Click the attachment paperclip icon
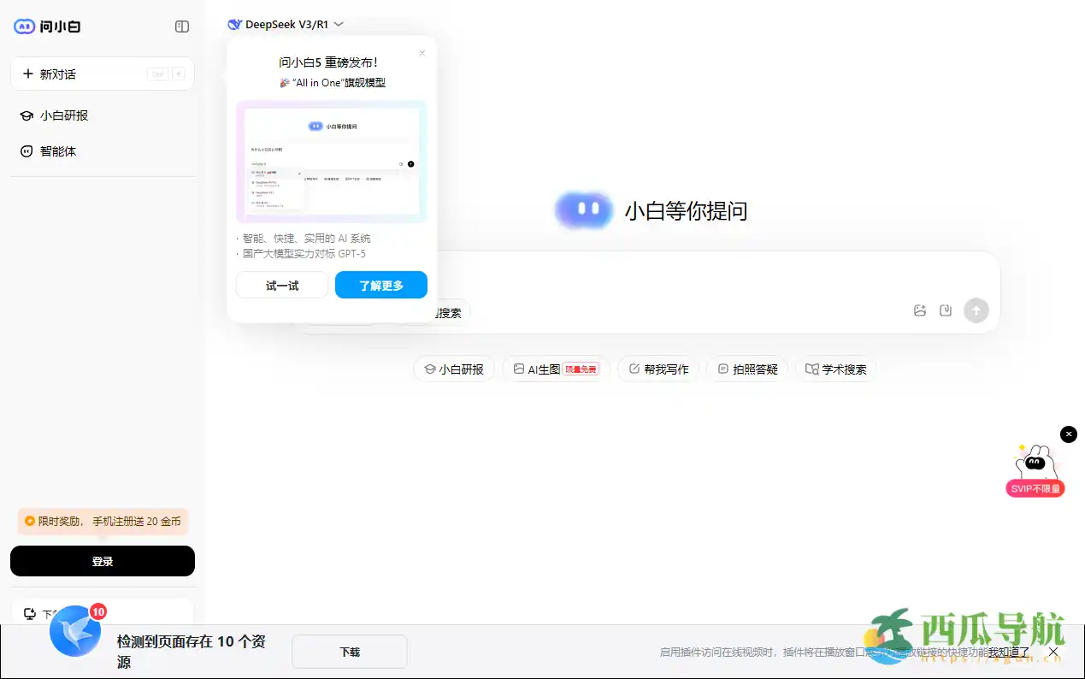The width and height of the screenshot is (1085, 679). 945,310
